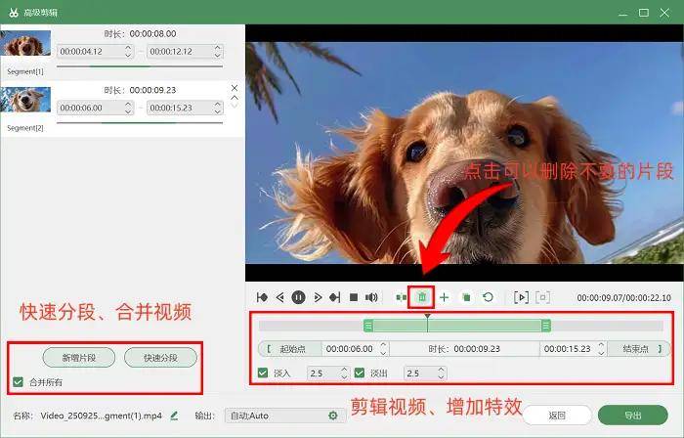Mute the video using speaker icon

pyautogui.click(x=371, y=296)
